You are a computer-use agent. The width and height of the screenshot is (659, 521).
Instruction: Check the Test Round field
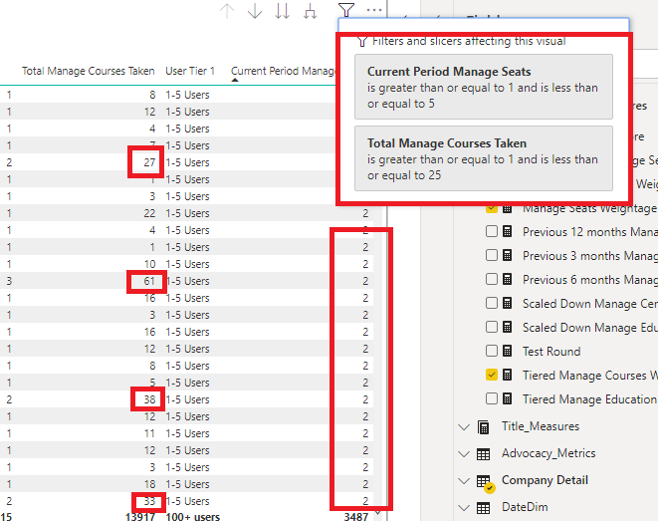tap(492, 351)
